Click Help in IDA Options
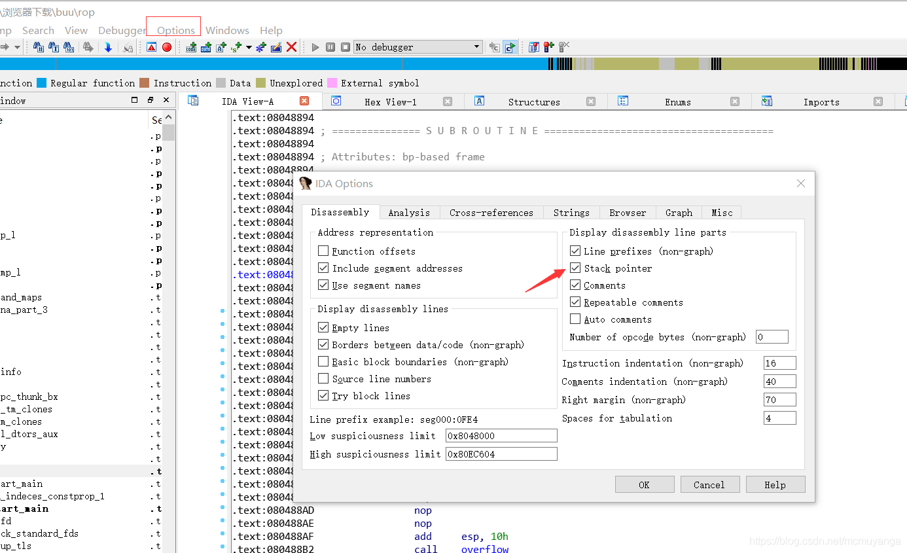907x553 pixels. coord(775,484)
